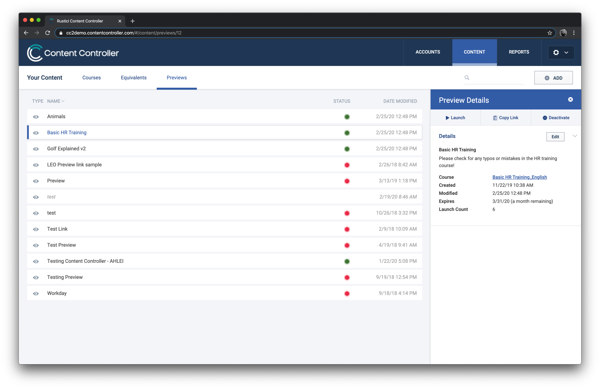Open the settings gear dropdown
The height and width of the screenshot is (389, 600).
pos(561,52)
